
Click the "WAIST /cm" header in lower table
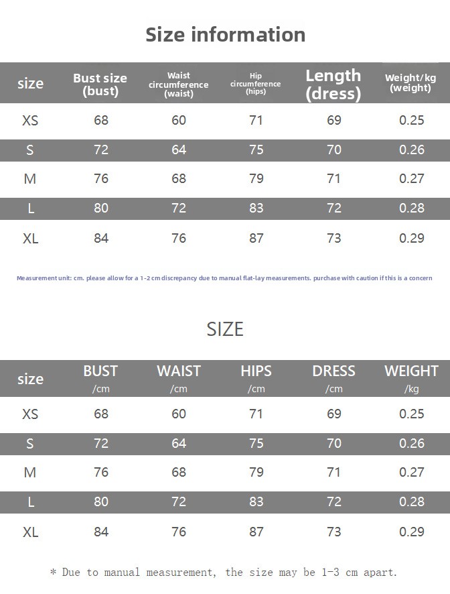coord(178,378)
